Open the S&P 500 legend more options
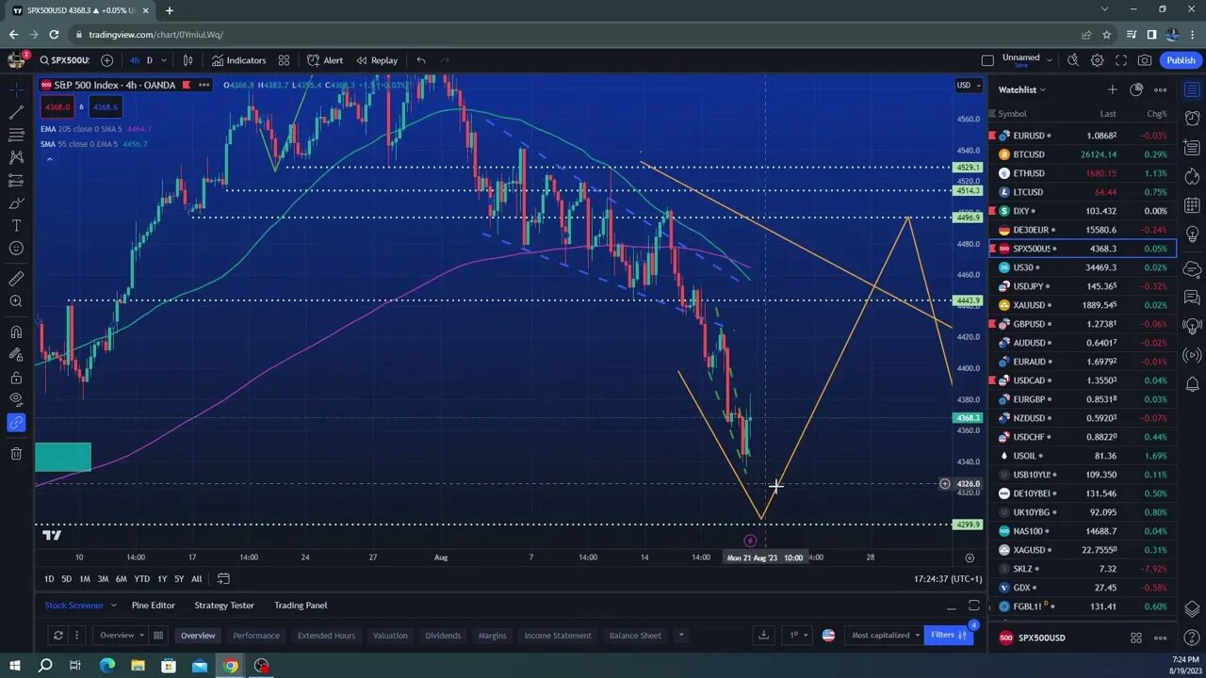 click(204, 85)
